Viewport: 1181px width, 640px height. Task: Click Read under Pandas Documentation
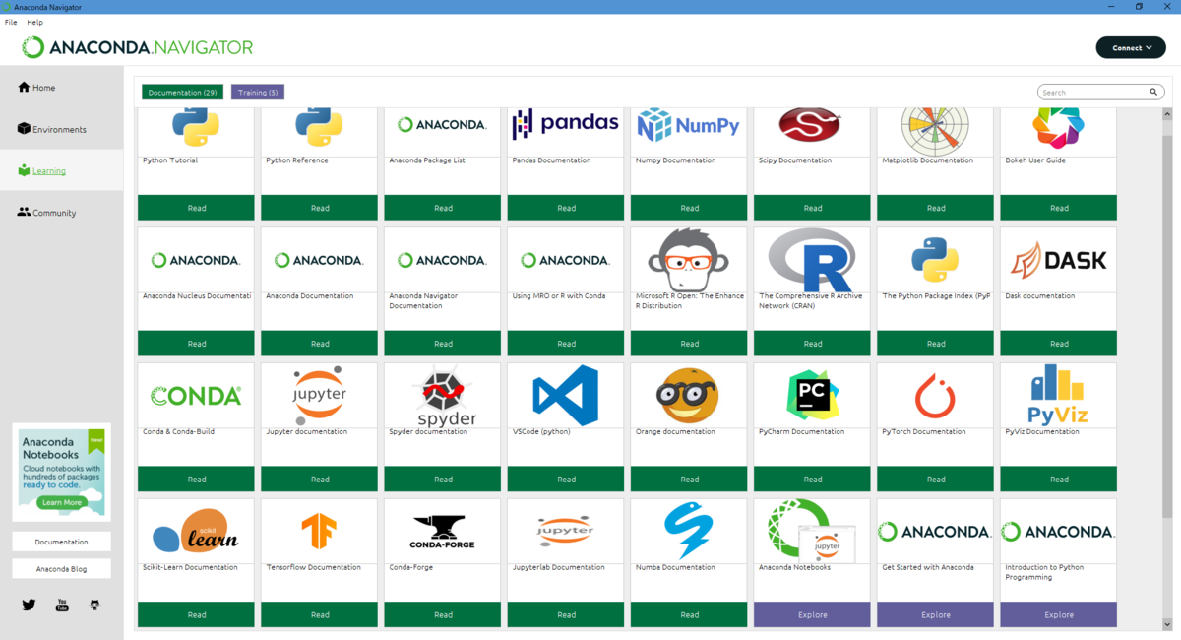(x=566, y=208)
